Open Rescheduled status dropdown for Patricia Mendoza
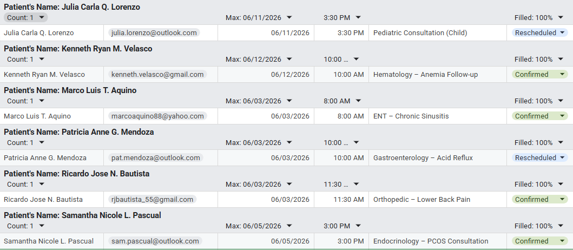573x250 pixels. 540,158
